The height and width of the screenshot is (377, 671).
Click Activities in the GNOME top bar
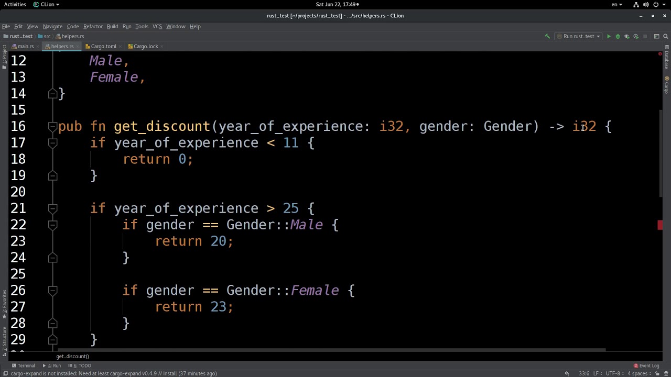pos(15,4)
